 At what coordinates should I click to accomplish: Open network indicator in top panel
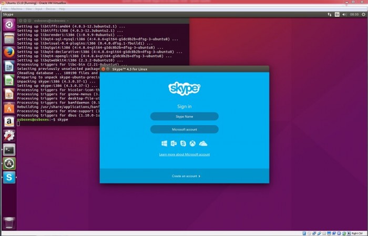(x=330, y=15)
